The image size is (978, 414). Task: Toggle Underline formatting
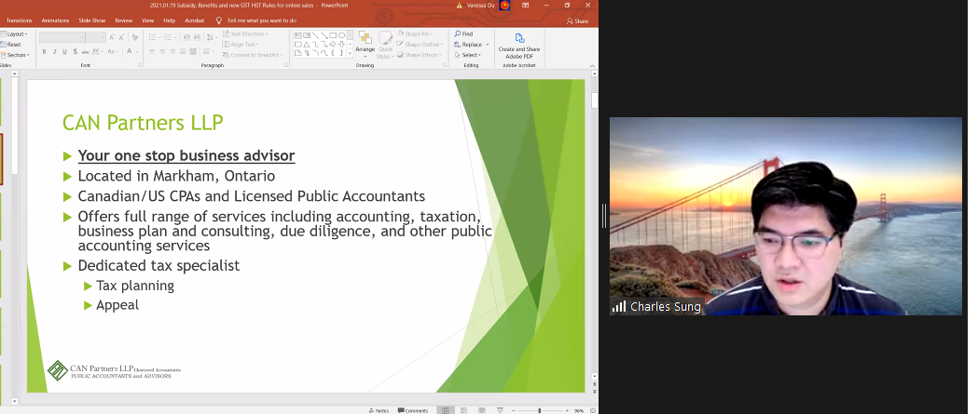click(65, 52)
